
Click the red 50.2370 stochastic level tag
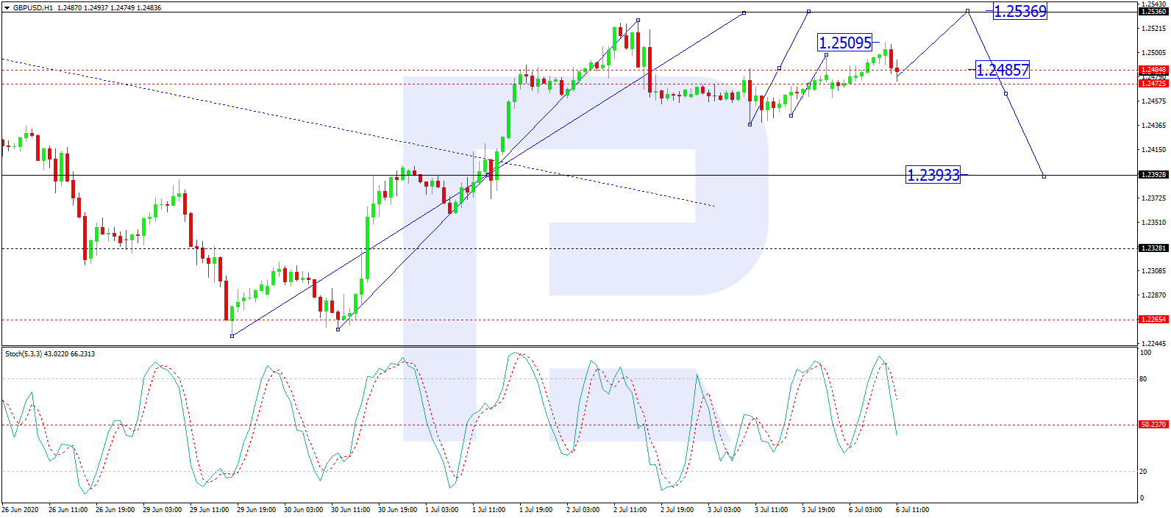point(1153,425)
